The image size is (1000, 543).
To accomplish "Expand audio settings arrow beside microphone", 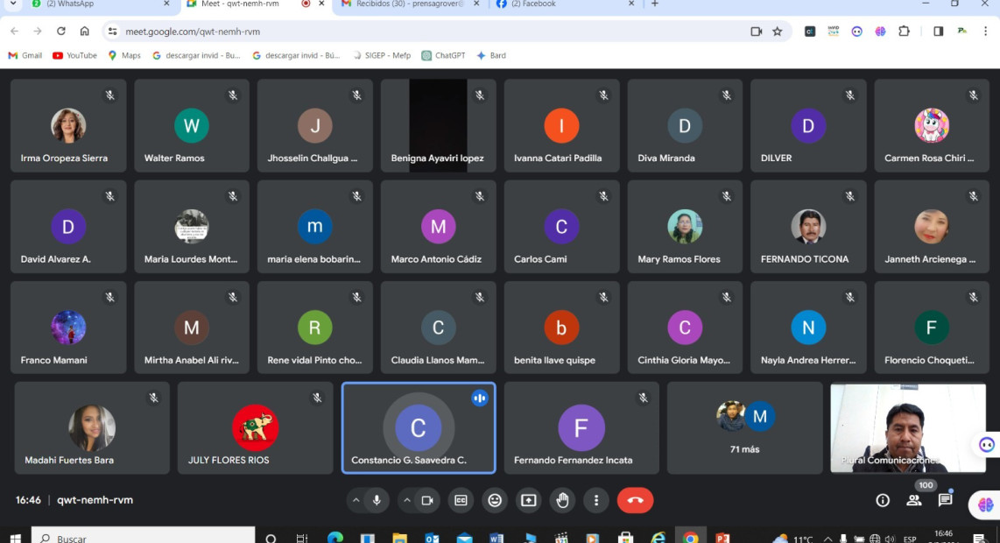I will [356, 500].
